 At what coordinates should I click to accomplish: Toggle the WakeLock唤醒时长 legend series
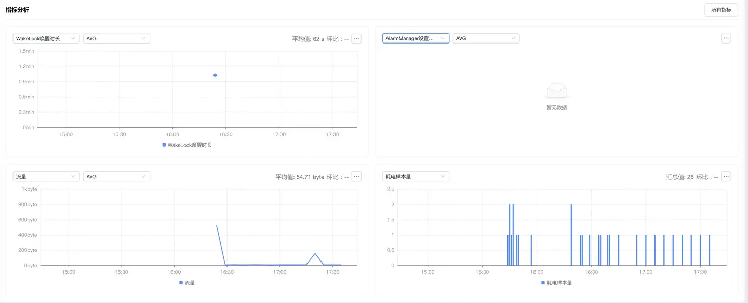coord(187,145)
